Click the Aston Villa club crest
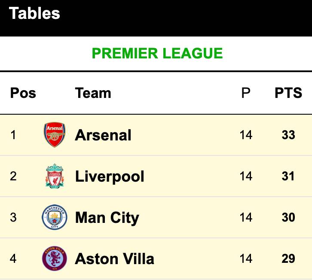 [55, 259]
